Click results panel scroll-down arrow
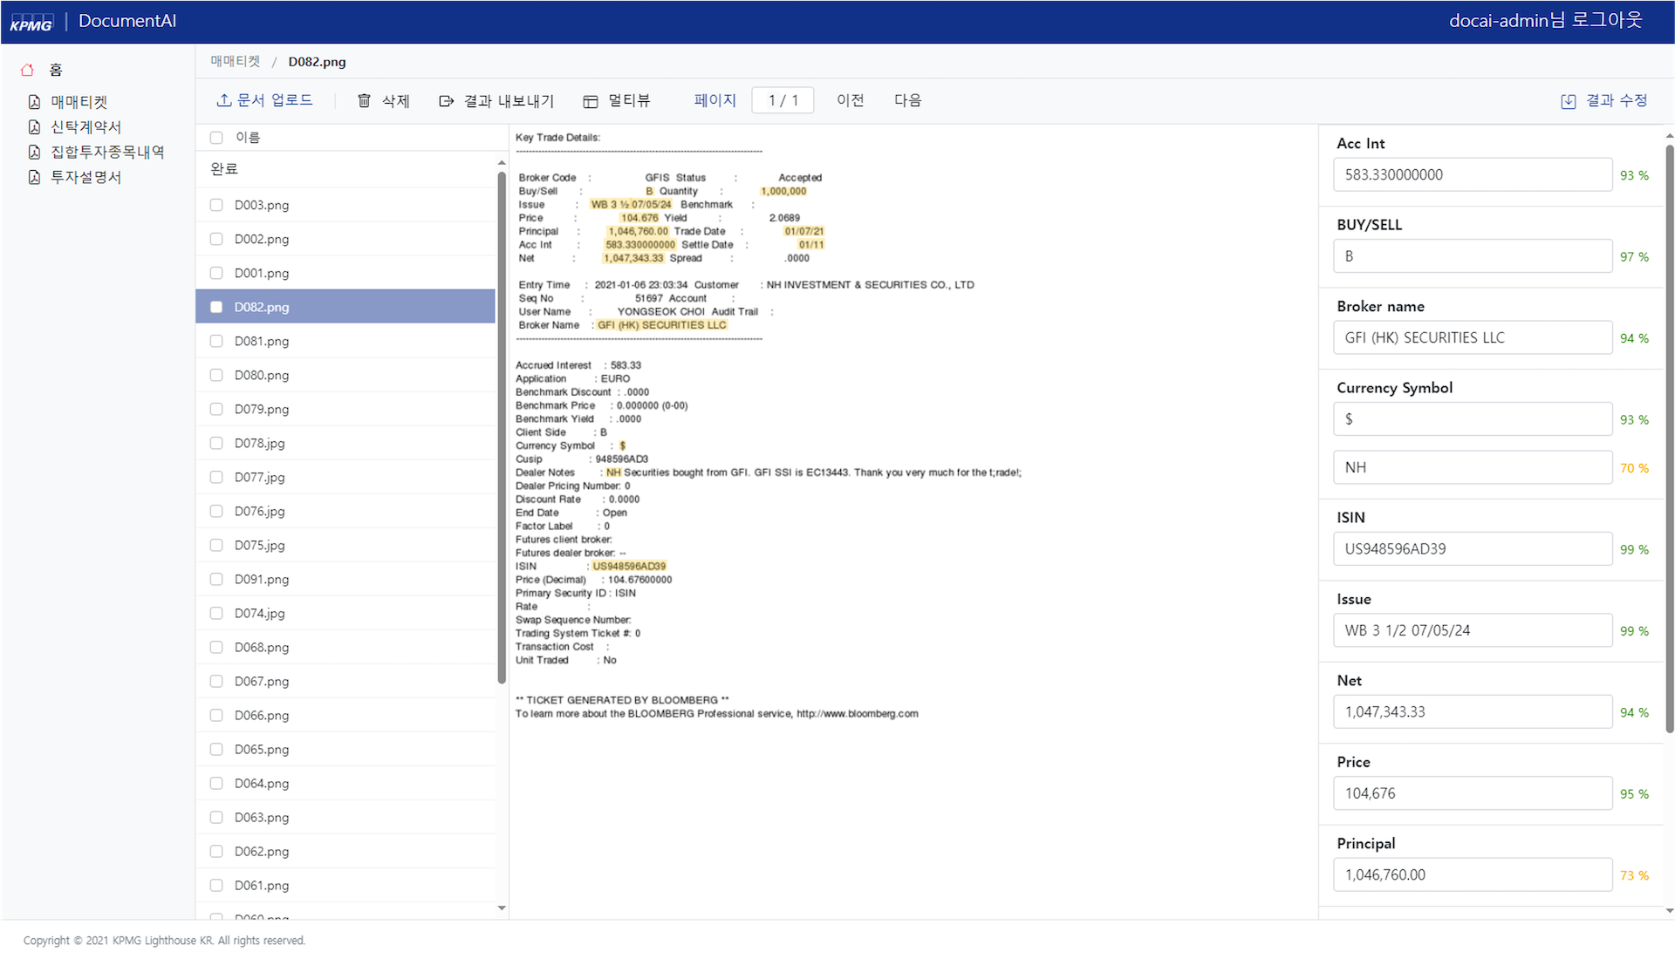This screenshot has height=959, width=1675. coord(1669,910)
